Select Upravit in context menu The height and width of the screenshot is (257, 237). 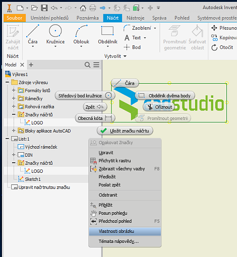[x=125, y=153]
